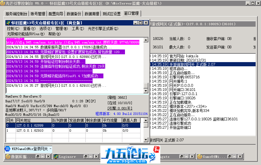This screenshot has height=165, width=261.
Task: Maximize the minimized 数据库服 window
Action: tap(43, 157)
